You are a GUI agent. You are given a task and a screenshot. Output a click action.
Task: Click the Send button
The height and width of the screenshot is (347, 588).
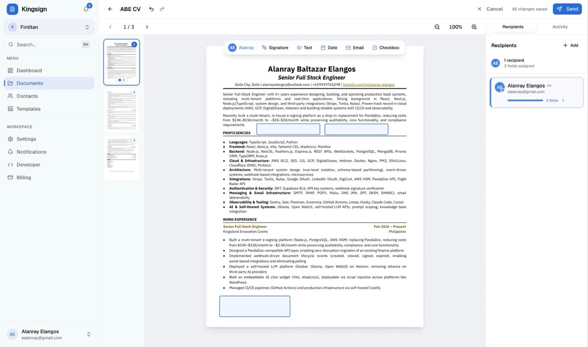click(x=567, y=9)
